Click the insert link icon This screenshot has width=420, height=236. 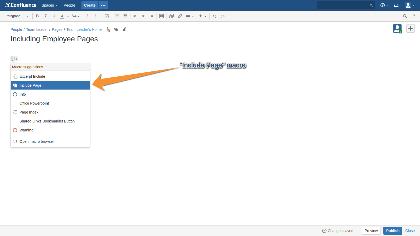click(180, 16)
